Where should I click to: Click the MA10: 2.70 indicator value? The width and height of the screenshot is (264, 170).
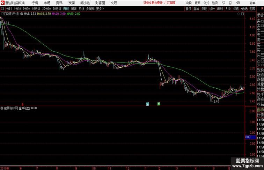pyautogui.click(x=44, y=14)
